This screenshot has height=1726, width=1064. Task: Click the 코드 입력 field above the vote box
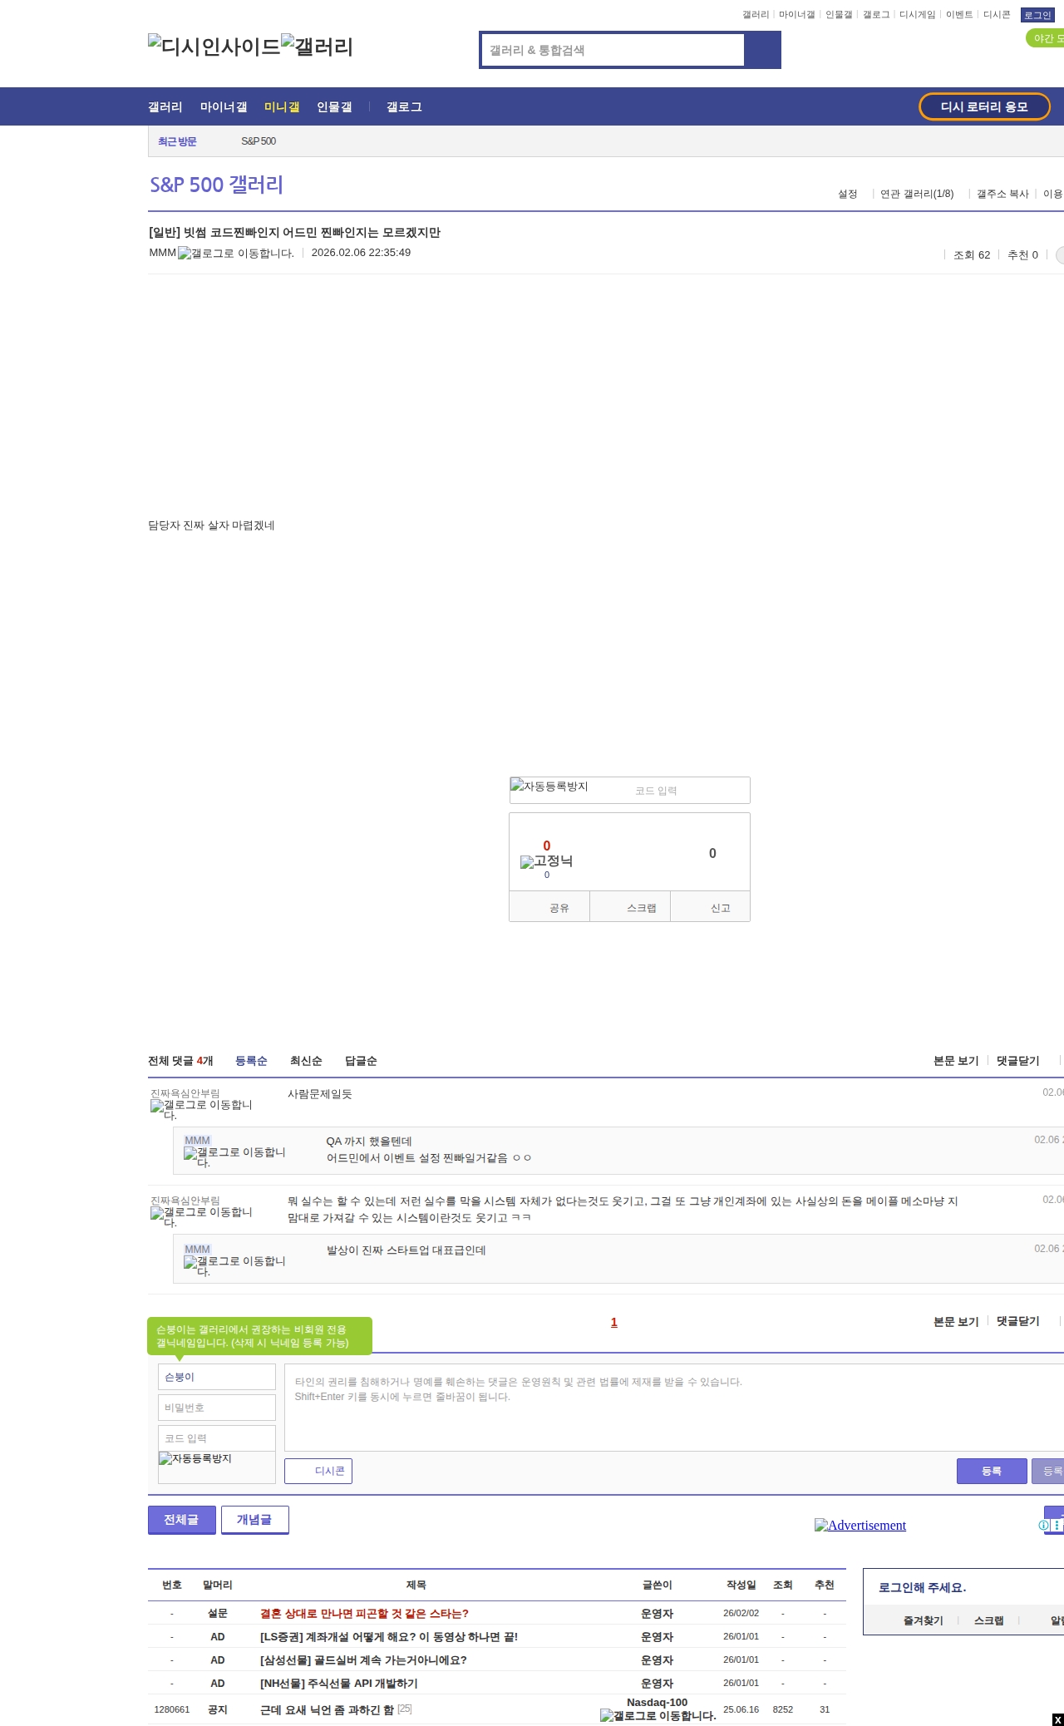(688, 791)
